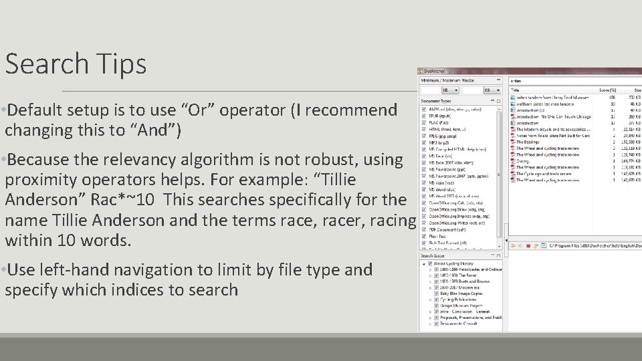Viewport: 642px width, 361px height.
Task: Click the PDF icon beside 'The Modern bicycle and its accessories'
Action: 513,129
